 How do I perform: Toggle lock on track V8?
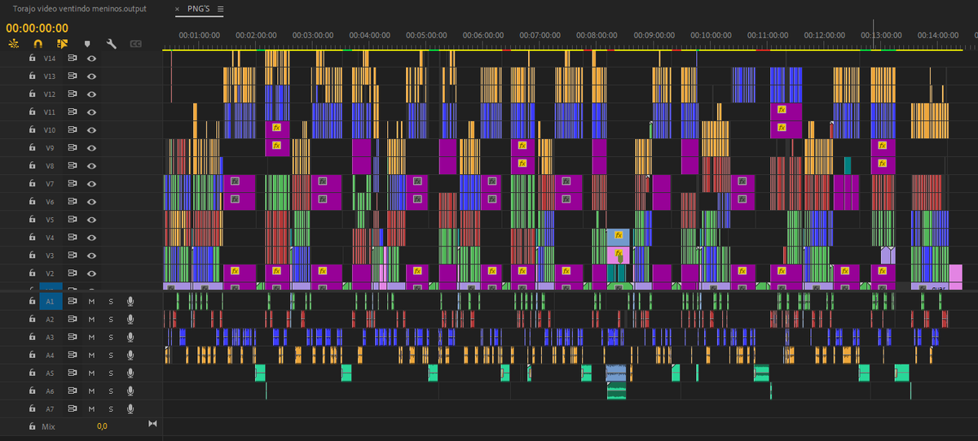33,165
